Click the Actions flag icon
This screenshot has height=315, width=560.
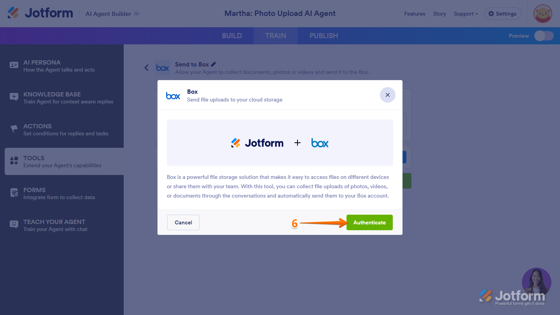(14, 129)
